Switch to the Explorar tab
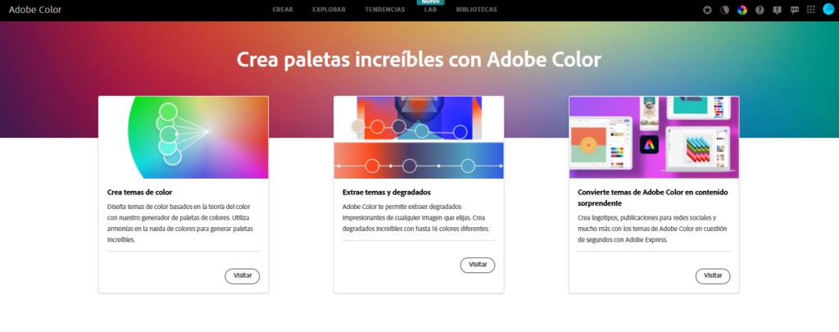 [329, 10]
